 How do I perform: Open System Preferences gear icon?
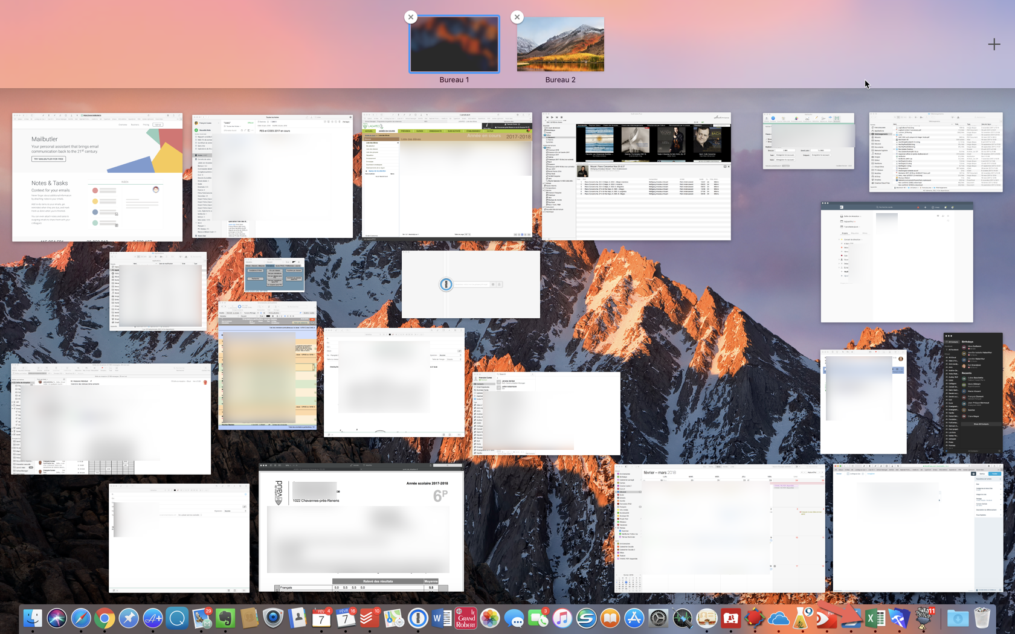[x=659, y=618]
